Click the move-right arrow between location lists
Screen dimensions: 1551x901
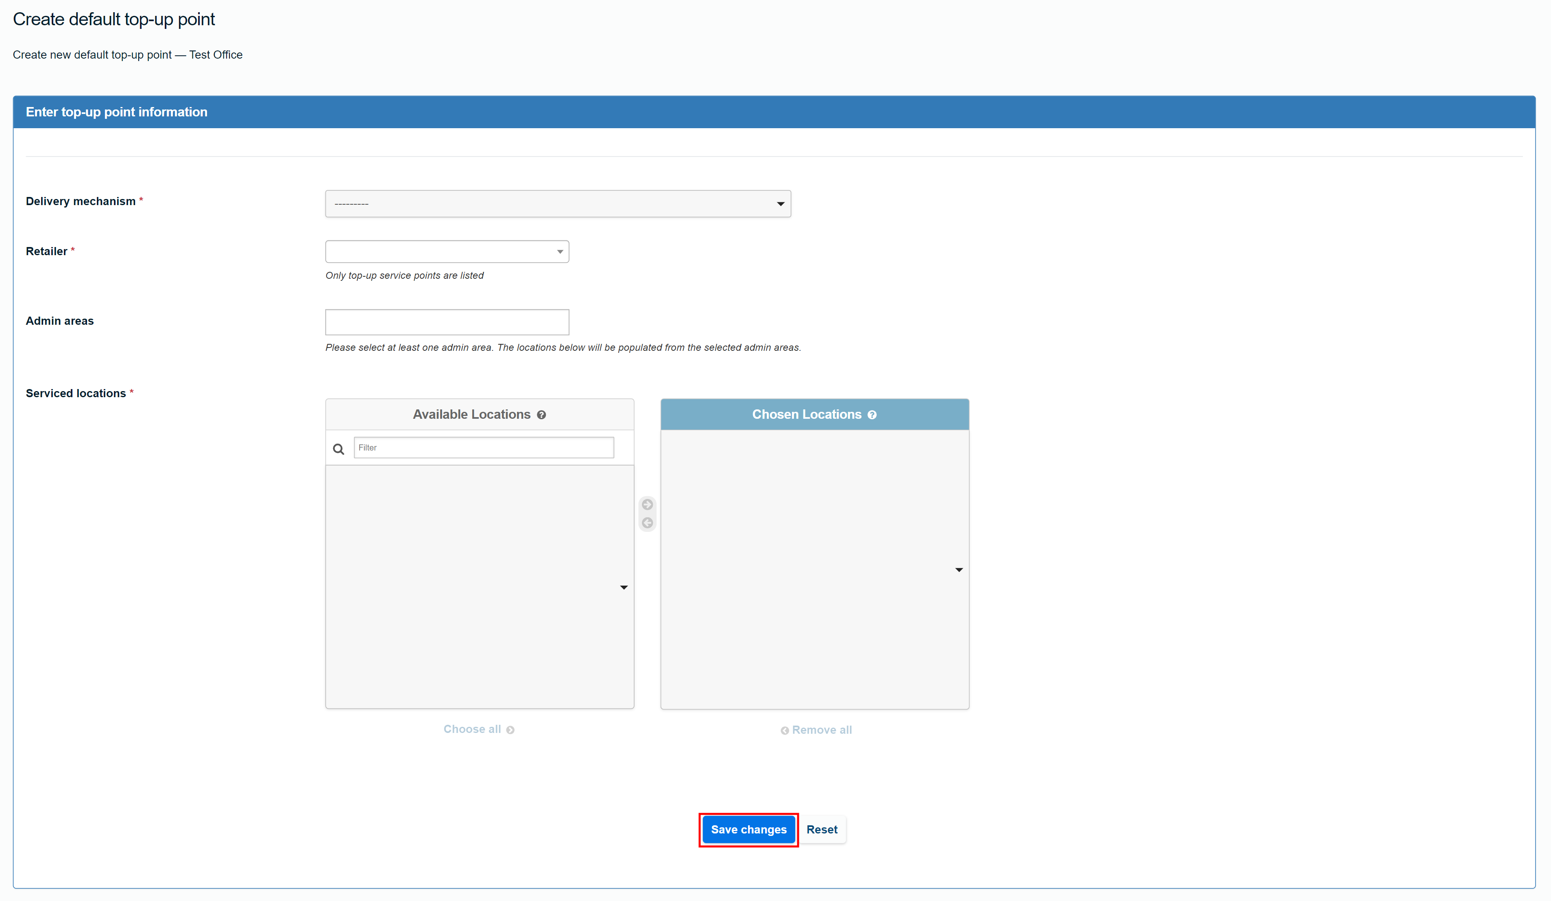648,504
